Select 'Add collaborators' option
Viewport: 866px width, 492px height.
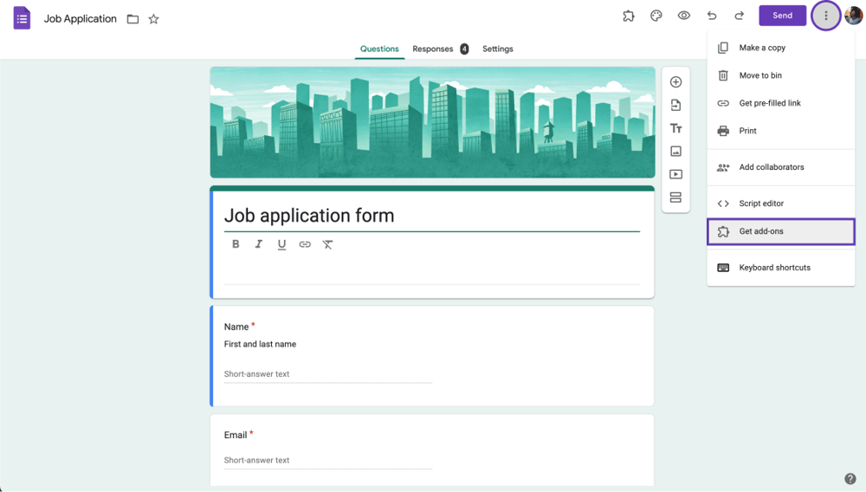coord(781,167)
